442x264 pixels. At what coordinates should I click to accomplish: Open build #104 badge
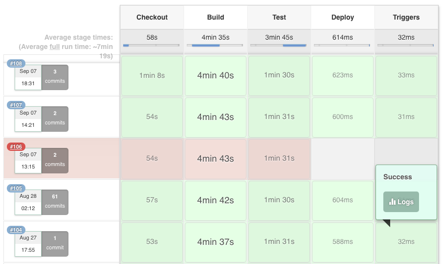[x=16, y=230]
